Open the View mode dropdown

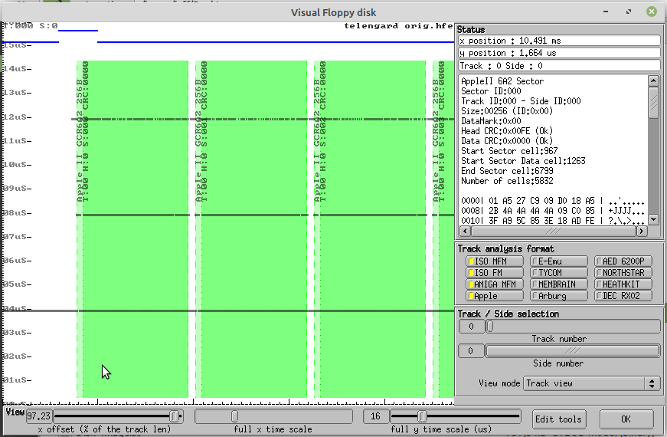[x=592, y=383]
